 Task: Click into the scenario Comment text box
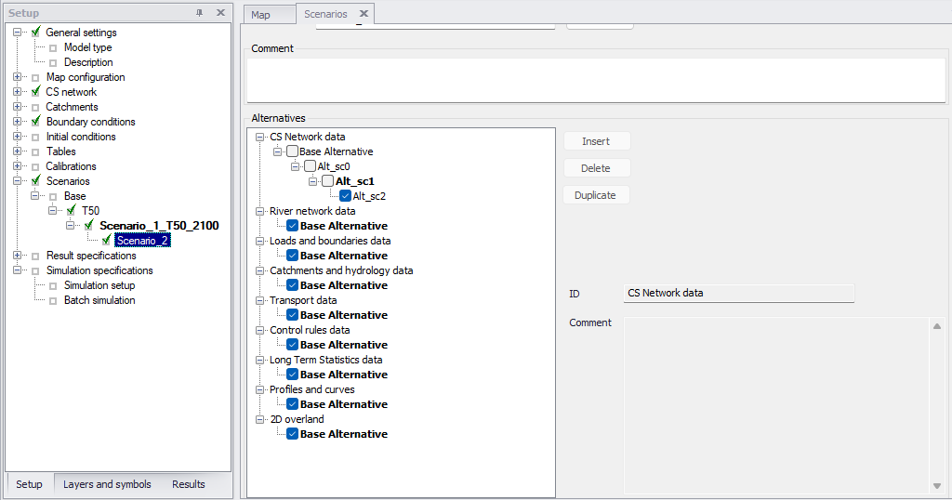[596, 80]
